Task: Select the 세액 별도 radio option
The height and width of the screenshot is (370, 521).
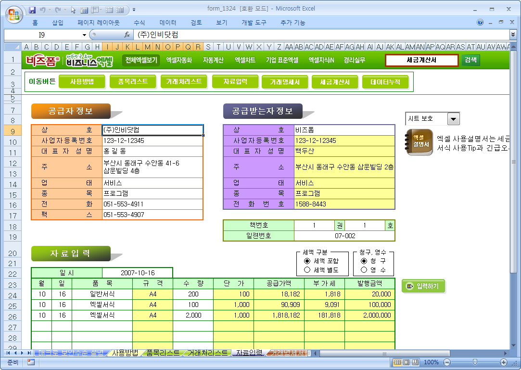Action: click(307, 270)
